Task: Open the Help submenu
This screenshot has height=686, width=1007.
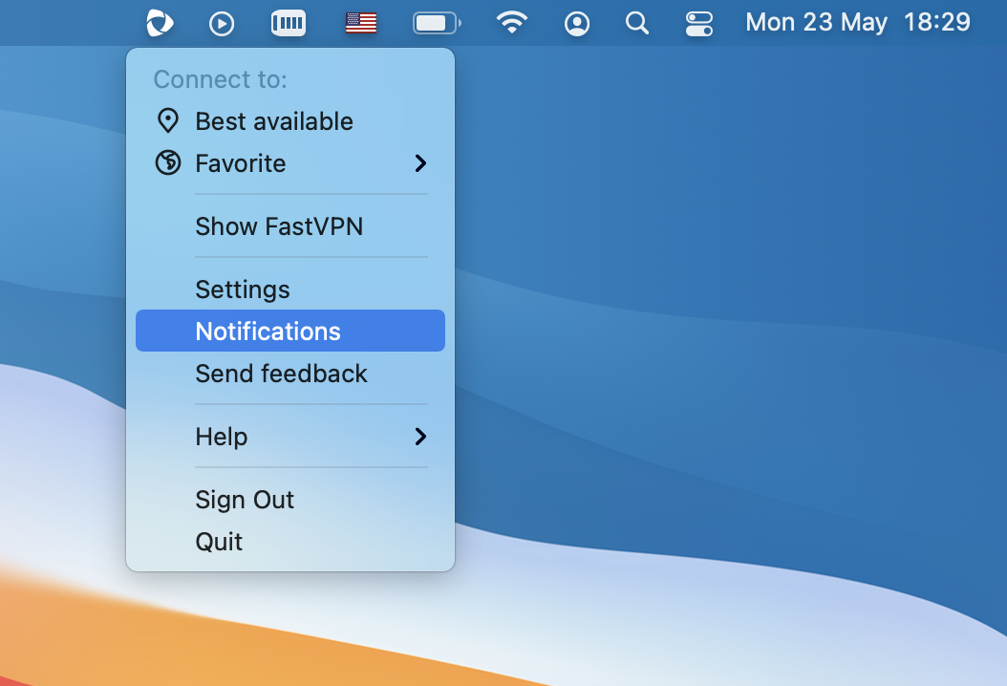Action: tap(290, 436)
